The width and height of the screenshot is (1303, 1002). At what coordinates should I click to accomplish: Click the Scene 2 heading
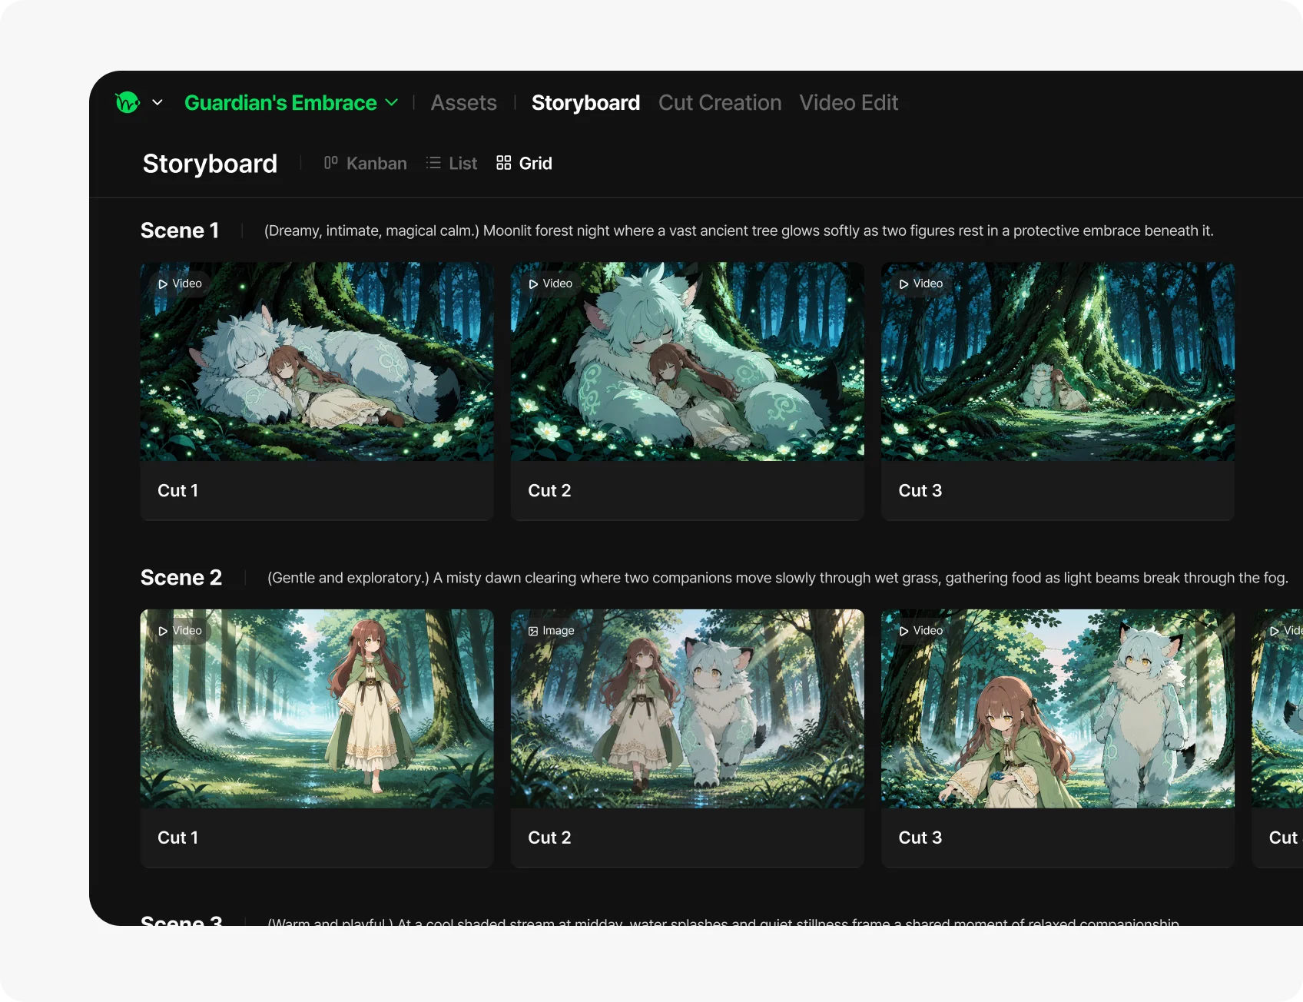181,577
